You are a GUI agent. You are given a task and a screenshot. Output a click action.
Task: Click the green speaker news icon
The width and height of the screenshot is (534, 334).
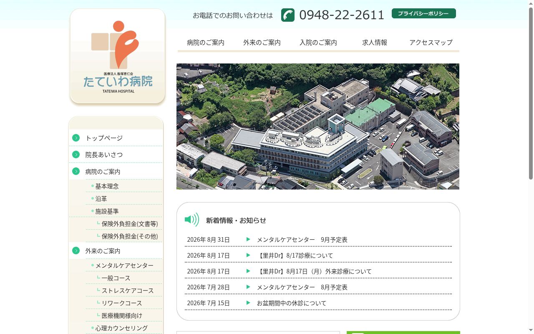tap(192, 220)
